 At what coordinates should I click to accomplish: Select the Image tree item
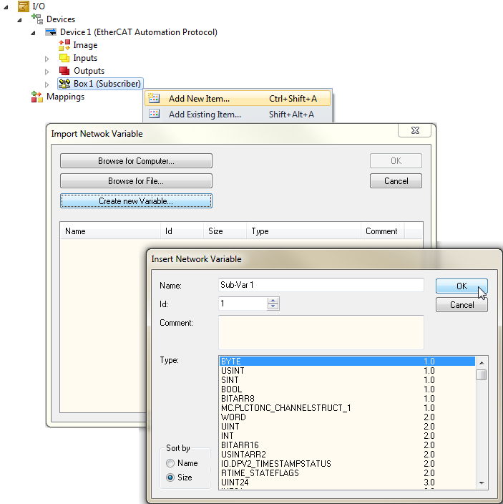pos(85,45)
